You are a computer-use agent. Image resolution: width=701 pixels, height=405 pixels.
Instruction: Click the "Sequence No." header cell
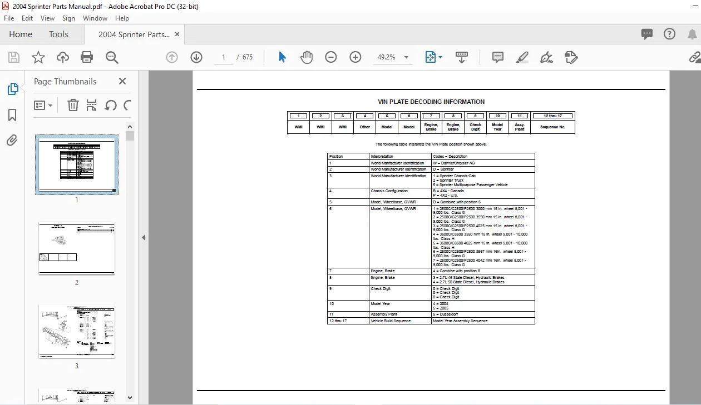(553, 127)
